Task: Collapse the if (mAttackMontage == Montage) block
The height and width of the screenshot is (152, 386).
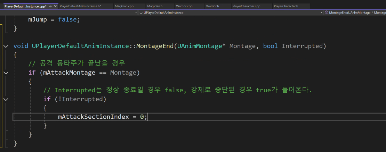Action: [6, 73]
